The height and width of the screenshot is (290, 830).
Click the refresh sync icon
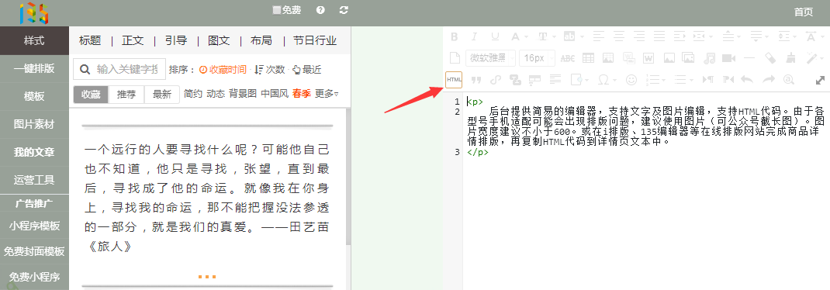[x=344, y=10]
